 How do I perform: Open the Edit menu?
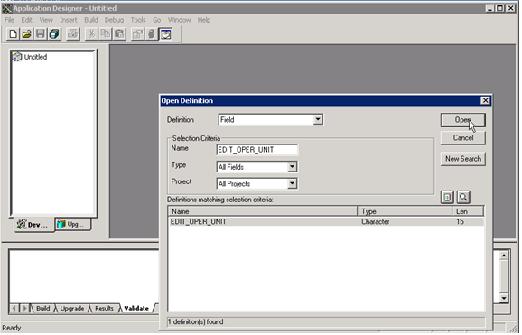click(x=26, y=20)
